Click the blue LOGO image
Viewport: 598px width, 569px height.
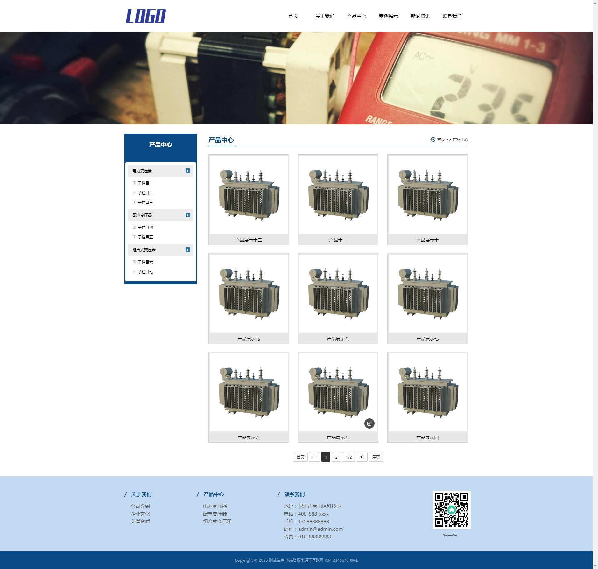(146, 16)
